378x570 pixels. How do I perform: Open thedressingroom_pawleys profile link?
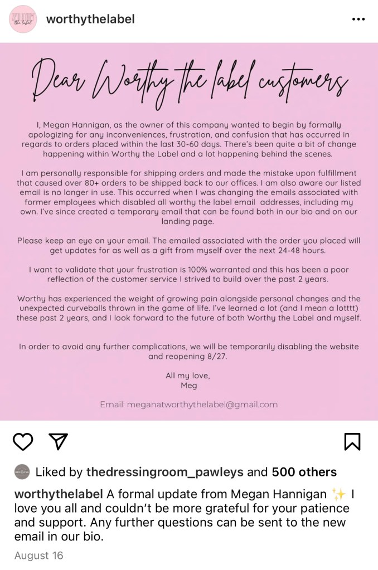(x=164, y=472)
